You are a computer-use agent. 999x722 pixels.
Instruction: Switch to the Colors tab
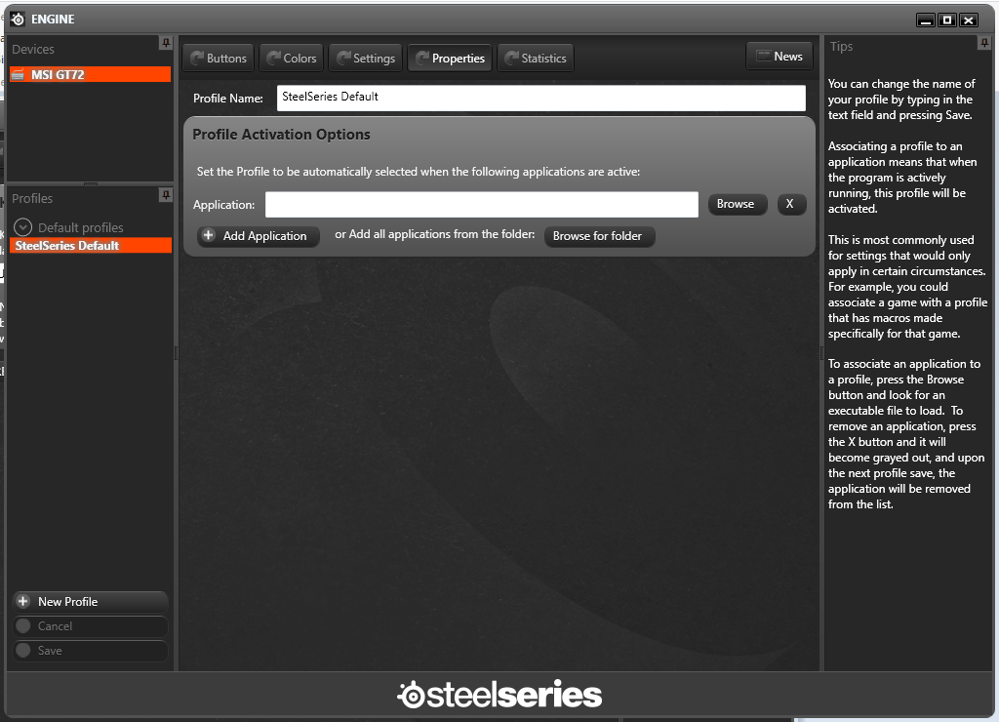291,58
